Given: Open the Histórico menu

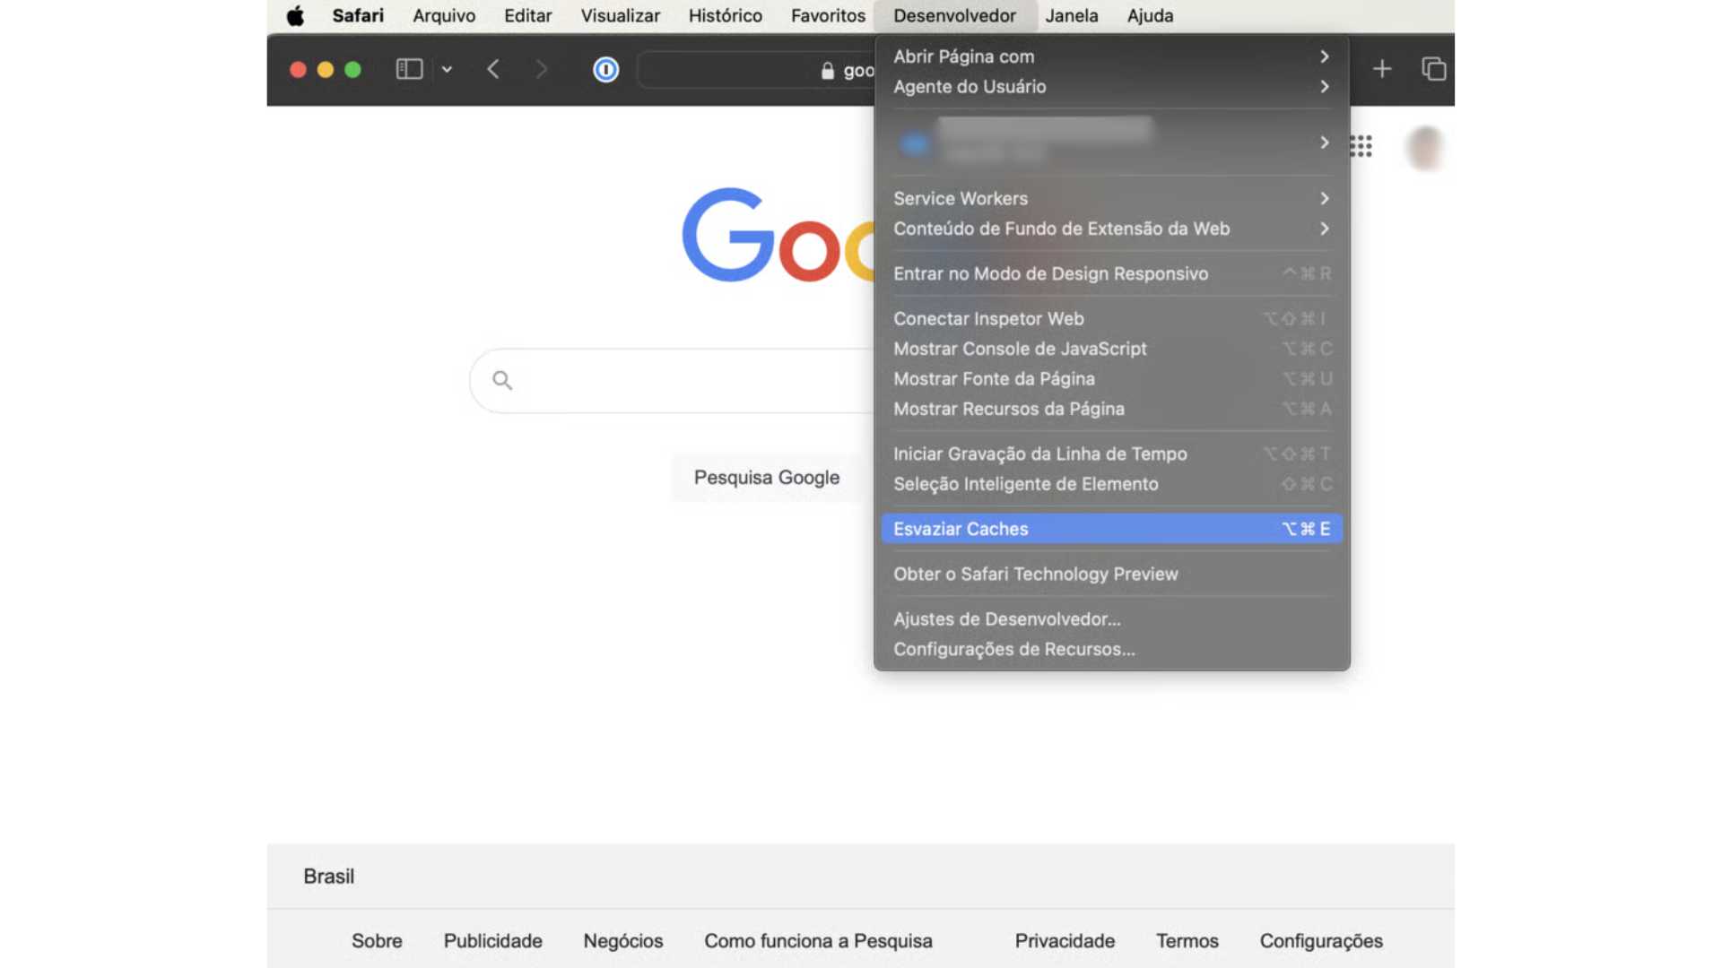Looking at the screenshot, I should point(725,15).
